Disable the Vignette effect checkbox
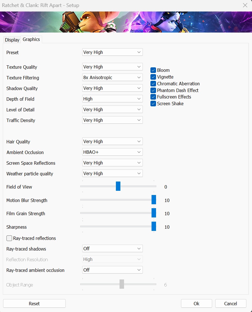This screenshot has height=312, width=252. pyautogui.click(x=153, y=77)
